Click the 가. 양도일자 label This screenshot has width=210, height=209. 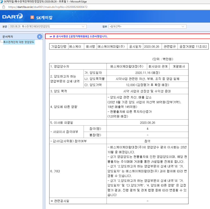93,73
